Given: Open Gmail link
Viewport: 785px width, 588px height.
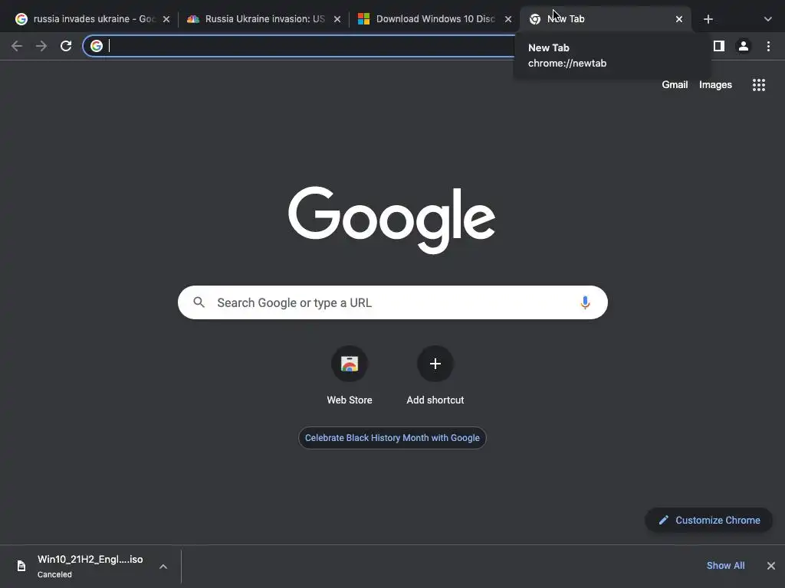Looking at the screenshot, I should point(675,84).
